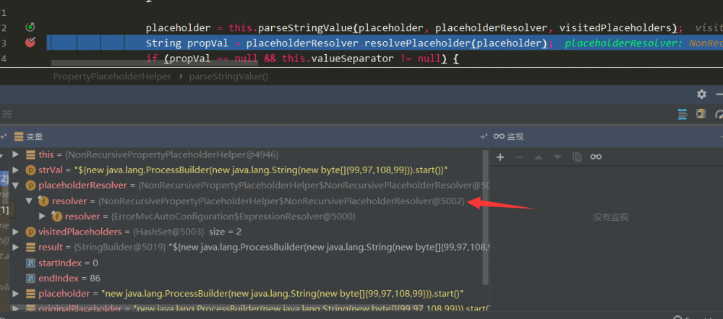The width and height of the screenshot is (723, 319).
Task: Click PropertyPlaceholderHelper in the breadcrumb
Action: click(112, 77)
